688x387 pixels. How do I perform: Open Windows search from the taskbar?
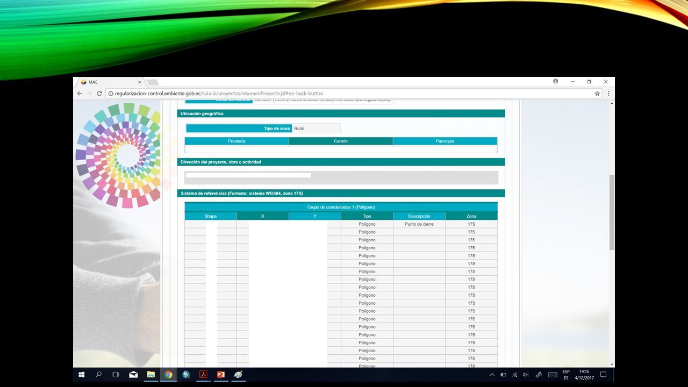point(98,375)
